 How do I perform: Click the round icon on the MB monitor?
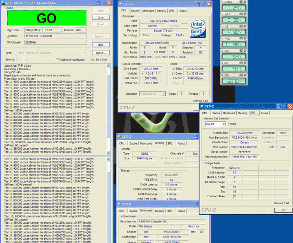[245, 63]
